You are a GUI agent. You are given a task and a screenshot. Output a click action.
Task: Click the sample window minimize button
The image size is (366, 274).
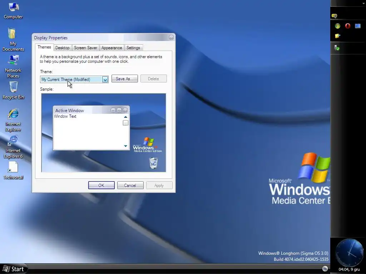tap(113, 110)
